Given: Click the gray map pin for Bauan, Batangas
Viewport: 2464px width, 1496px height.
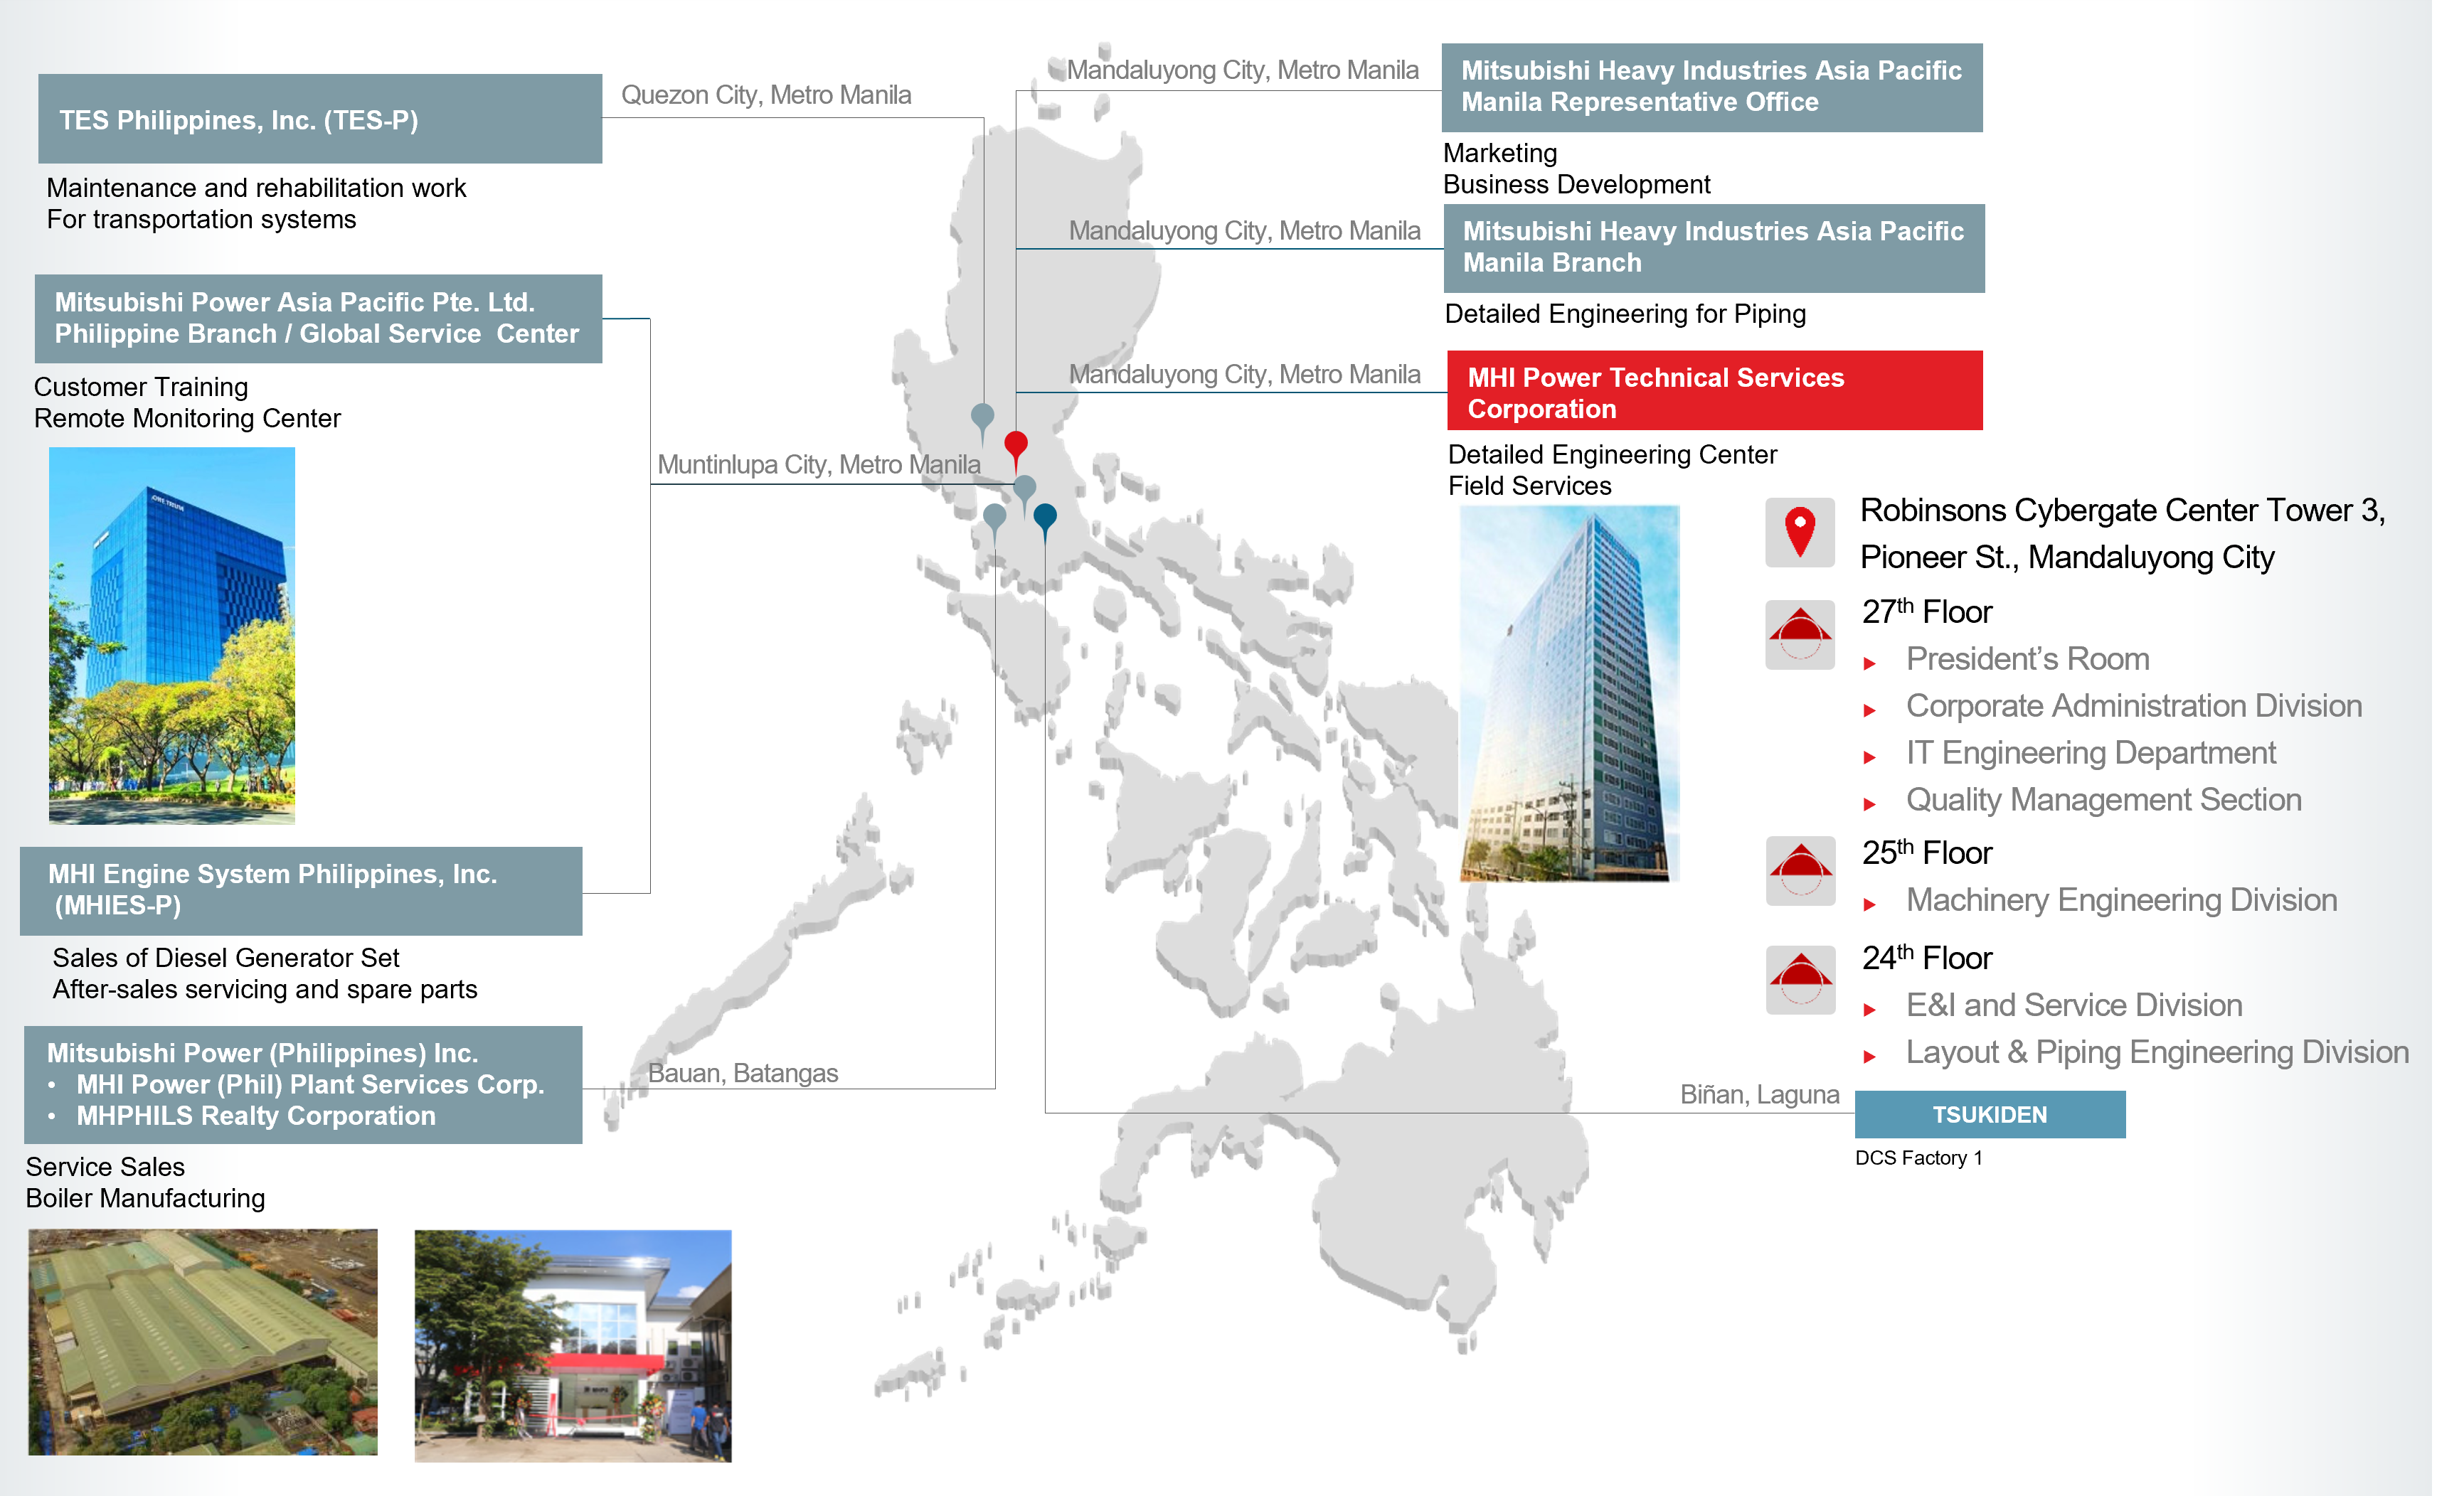Looking at the screenshot, I should click(994, 520).
